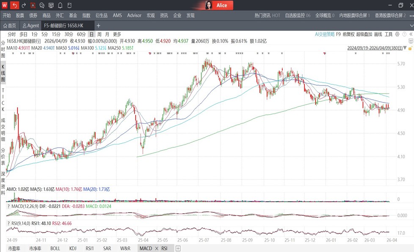Select the 15分 timeframe
Viewport: 414px width, 252px height.
pyautogui.click(x=56, y=34)
